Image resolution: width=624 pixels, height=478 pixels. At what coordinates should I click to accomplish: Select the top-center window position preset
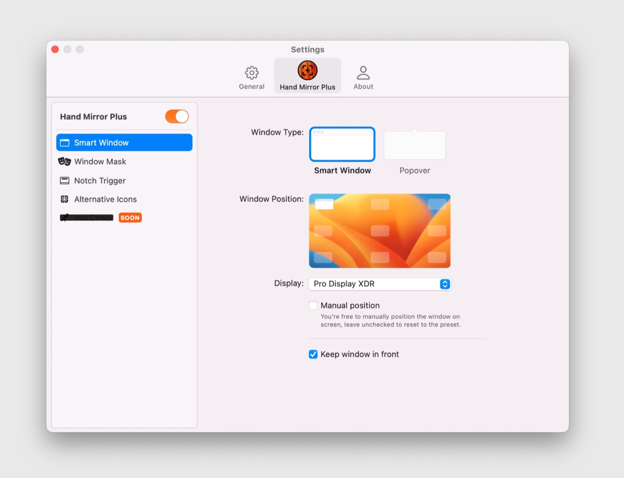coord(380,204)
